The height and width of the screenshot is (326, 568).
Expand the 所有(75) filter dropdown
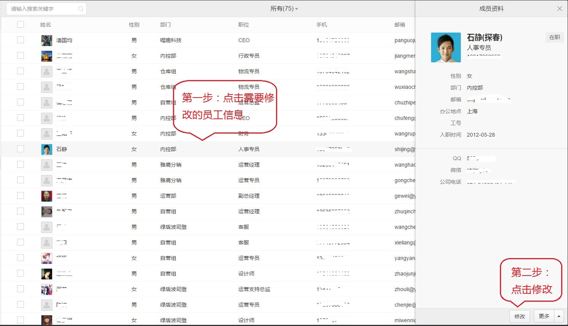pyautogui.click(x=284, y=9)
